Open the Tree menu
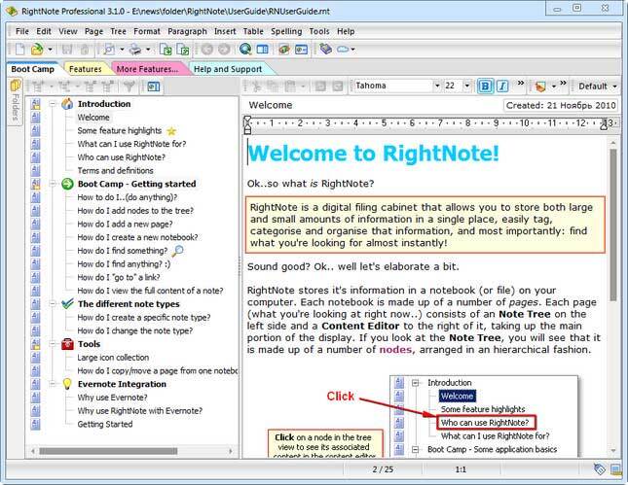This screenshot has height=485, width=628. 118,31
